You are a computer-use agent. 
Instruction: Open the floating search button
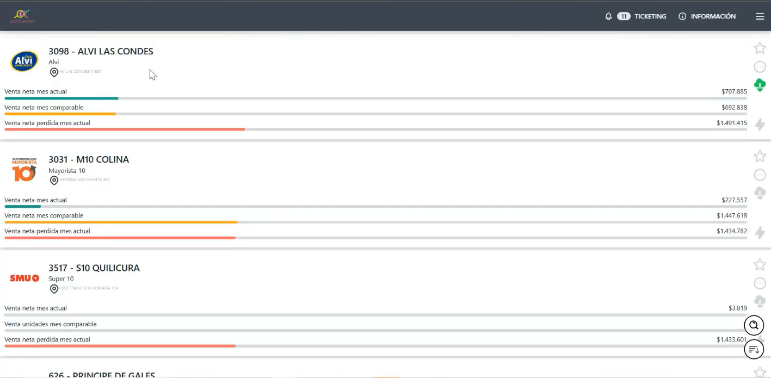754,325
